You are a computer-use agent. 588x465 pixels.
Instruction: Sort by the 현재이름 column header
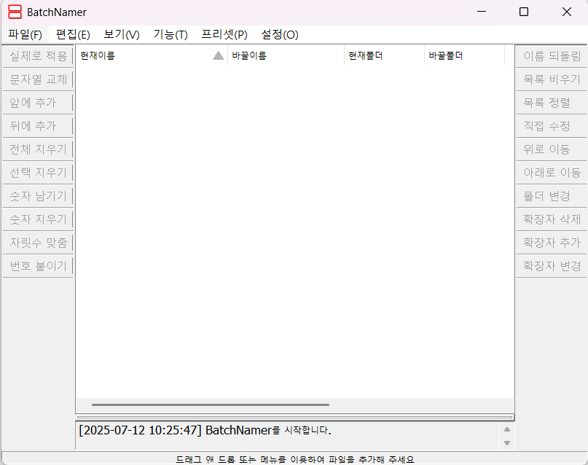pos(152,55)
